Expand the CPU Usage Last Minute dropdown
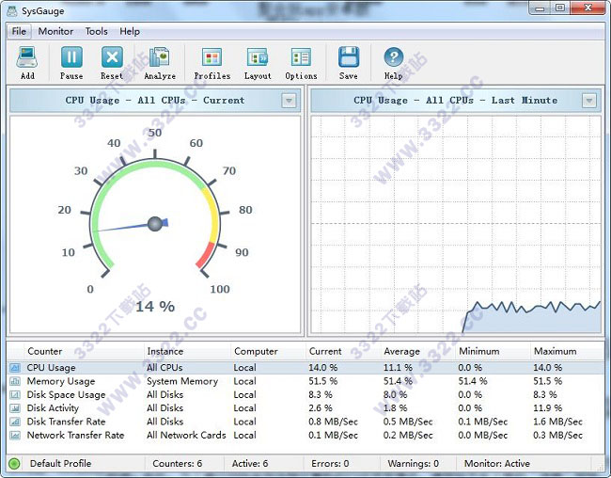The image size is (611, 478). coord(589,101)
